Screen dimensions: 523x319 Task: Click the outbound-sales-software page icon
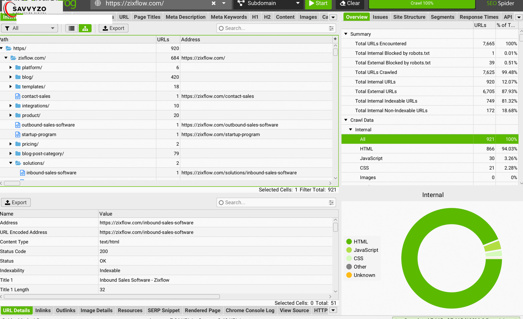click(x=18, y=125)
